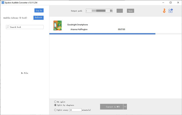182x115 pixels.
Task: Click the Search book field
Action: pos(25,27)
